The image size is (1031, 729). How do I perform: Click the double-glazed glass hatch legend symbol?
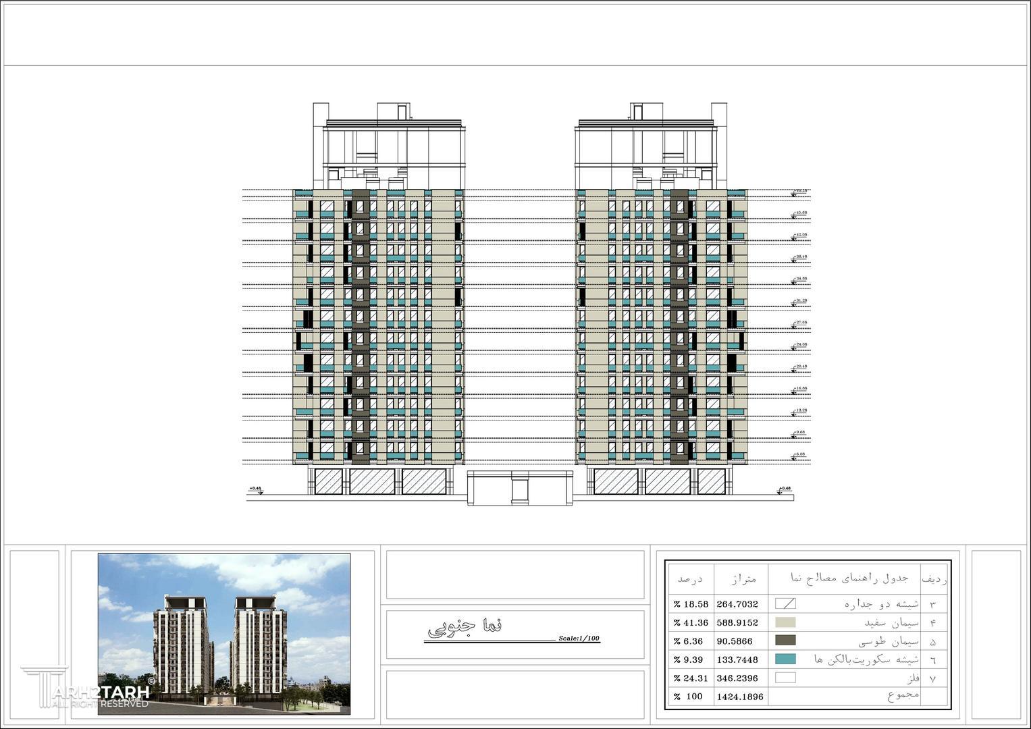[785, 604]
